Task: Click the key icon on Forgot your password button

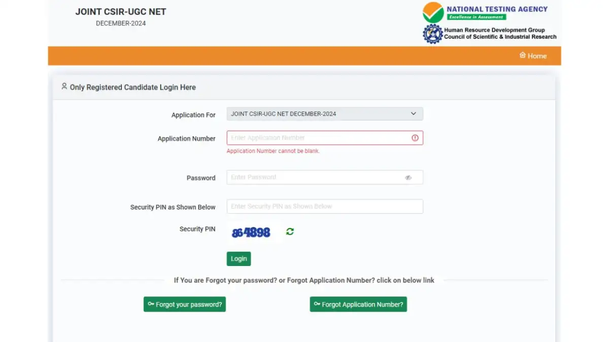Action: (151, 304)
